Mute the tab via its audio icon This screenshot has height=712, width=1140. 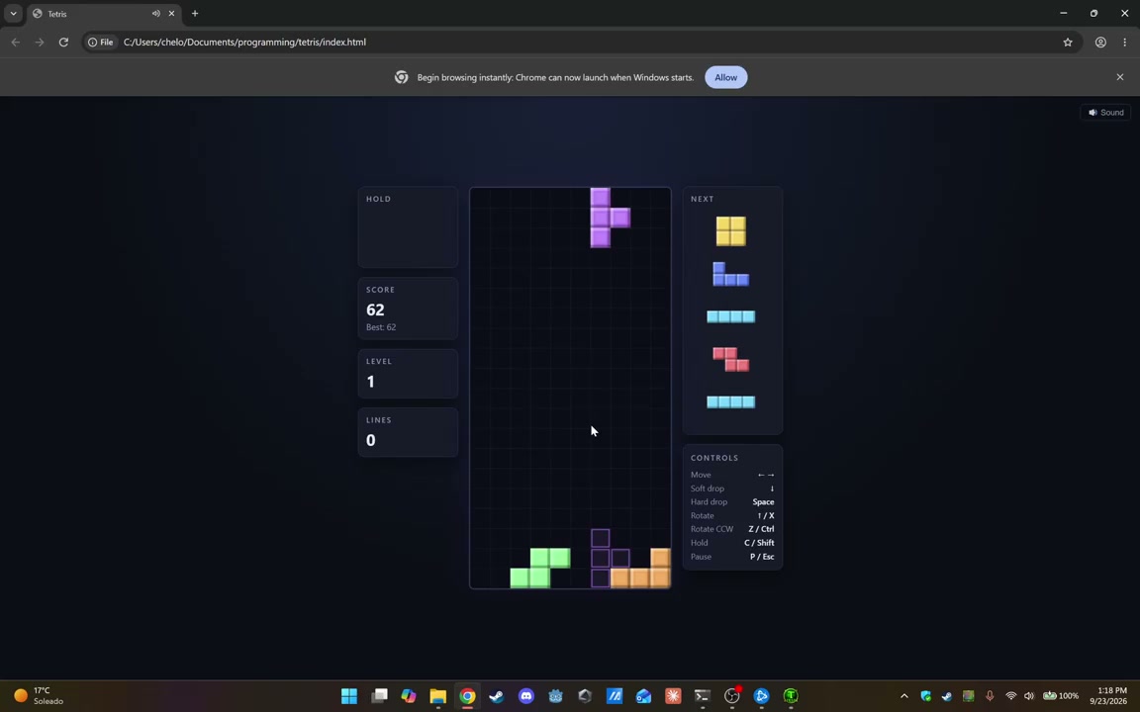[155, 14]
